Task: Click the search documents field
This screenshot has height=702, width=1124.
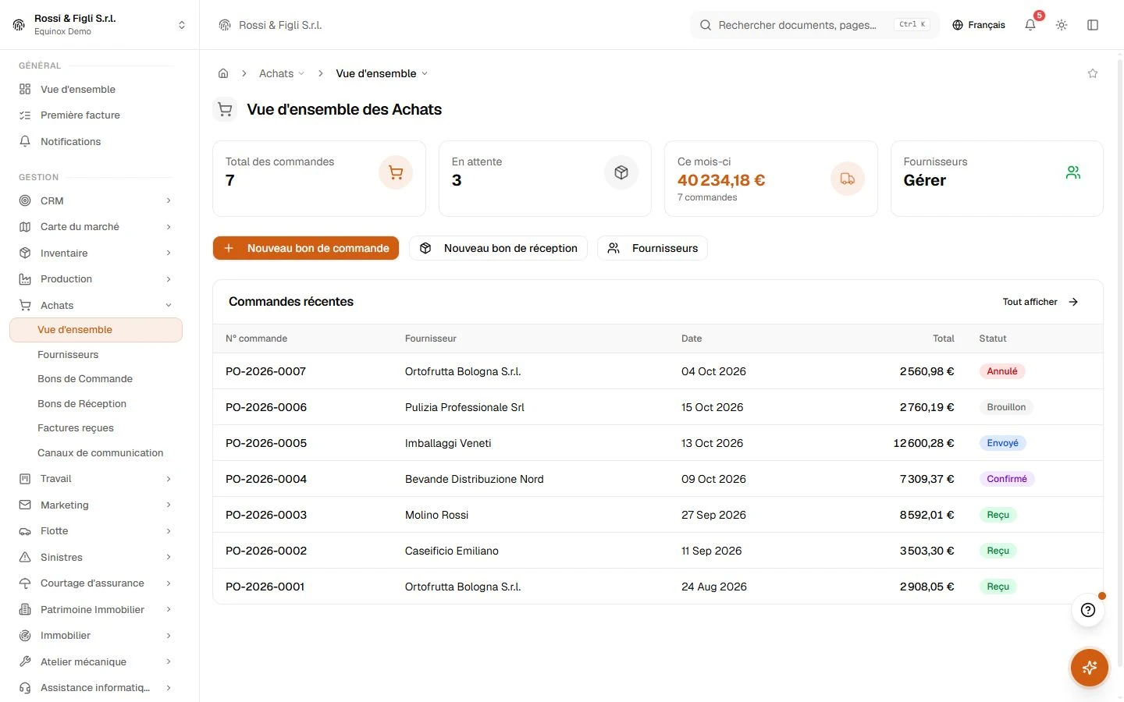Action: (815, 25)
